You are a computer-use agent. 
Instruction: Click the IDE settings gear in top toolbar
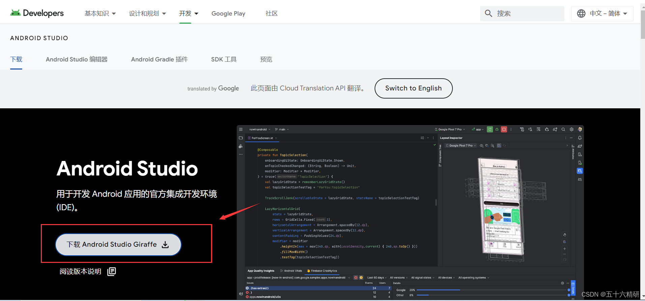[571, 129]
